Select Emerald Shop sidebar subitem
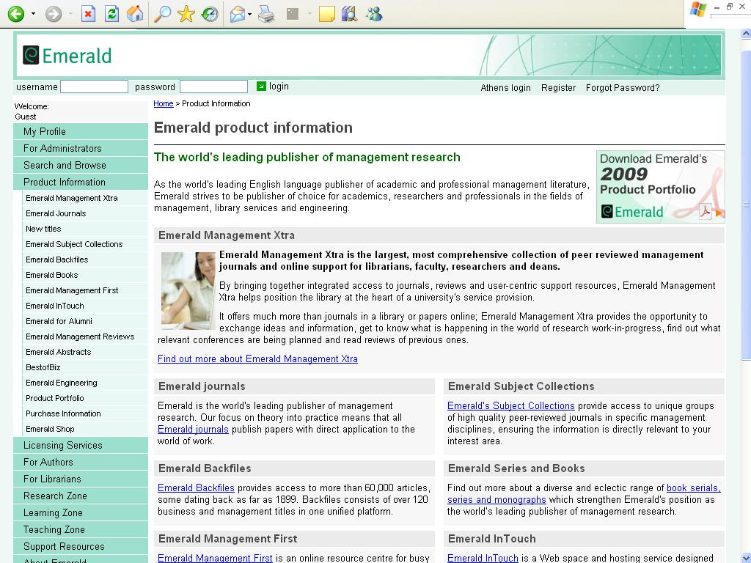The width and height of the screenshot is (751, 563). (85, 429)
